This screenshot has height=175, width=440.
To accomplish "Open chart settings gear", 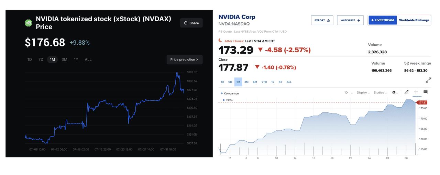I will tap(394, 92).
